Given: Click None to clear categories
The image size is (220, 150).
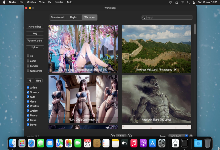Looking at the screenshot, I should click(x=39, y=81).
